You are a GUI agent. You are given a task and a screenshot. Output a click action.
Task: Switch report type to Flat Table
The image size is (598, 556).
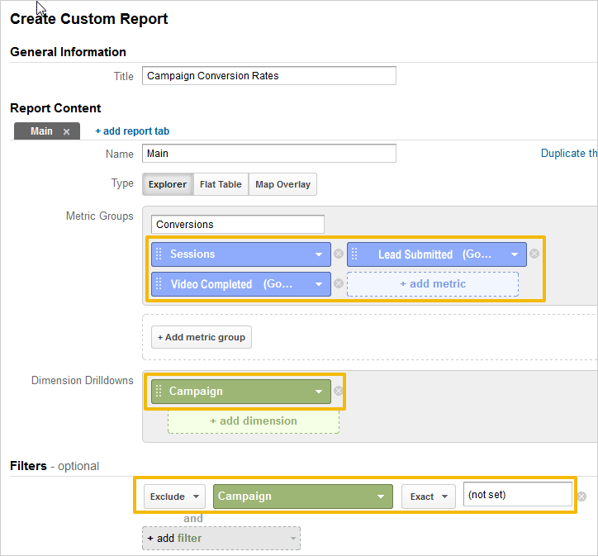point(221,184)
